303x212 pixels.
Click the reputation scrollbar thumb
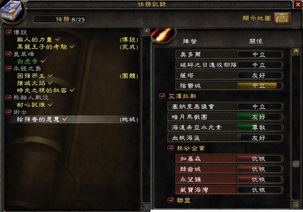[x=296, y=164]
